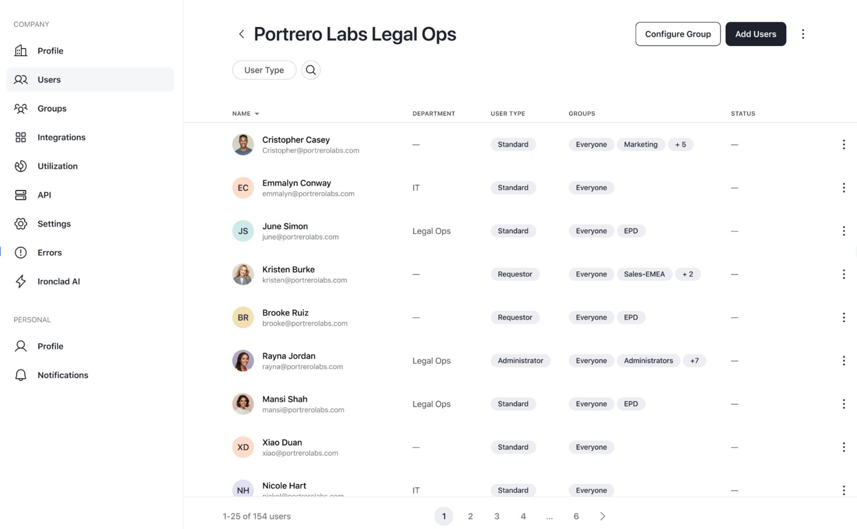Click the personal Profile person icon

coord(21,346)
